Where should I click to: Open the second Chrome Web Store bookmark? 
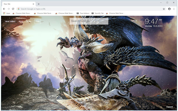43,13
